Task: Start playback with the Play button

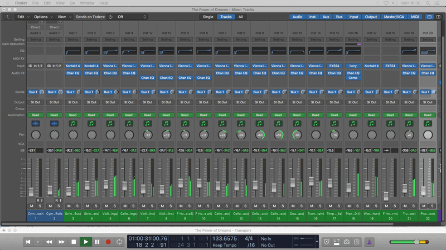Action: pos(86,242)
